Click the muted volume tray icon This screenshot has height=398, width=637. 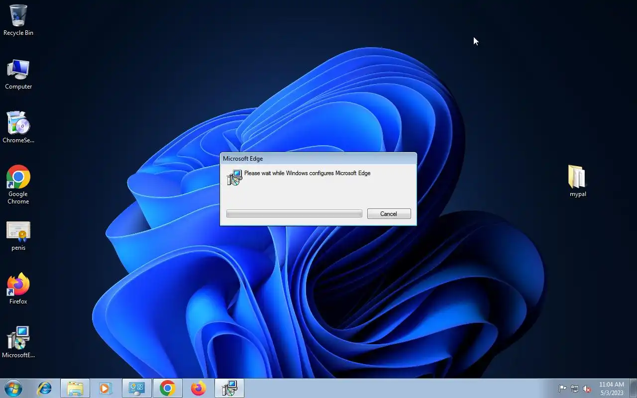click(x=587, y=389)
